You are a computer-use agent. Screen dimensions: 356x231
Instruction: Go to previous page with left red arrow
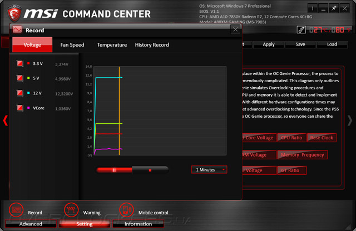click(6, 120)
